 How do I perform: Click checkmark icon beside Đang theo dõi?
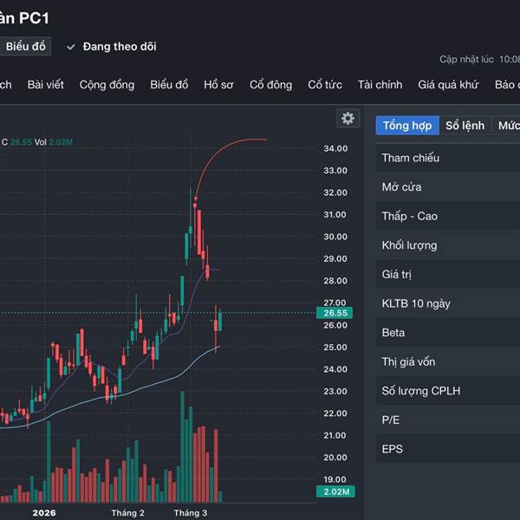point(71,47)
